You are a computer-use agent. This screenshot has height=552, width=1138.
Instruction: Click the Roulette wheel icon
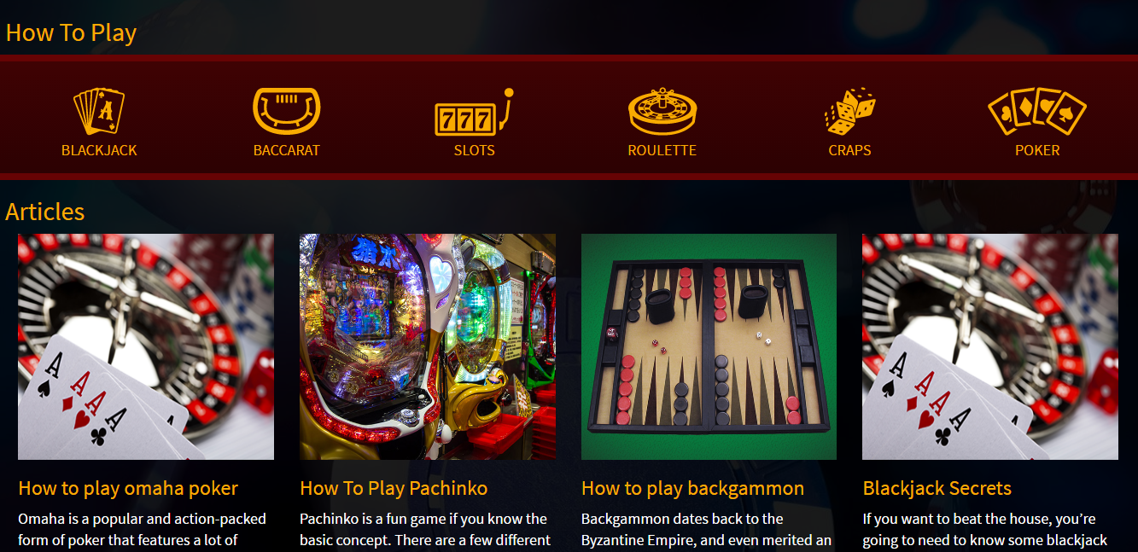tap(662, 112)
